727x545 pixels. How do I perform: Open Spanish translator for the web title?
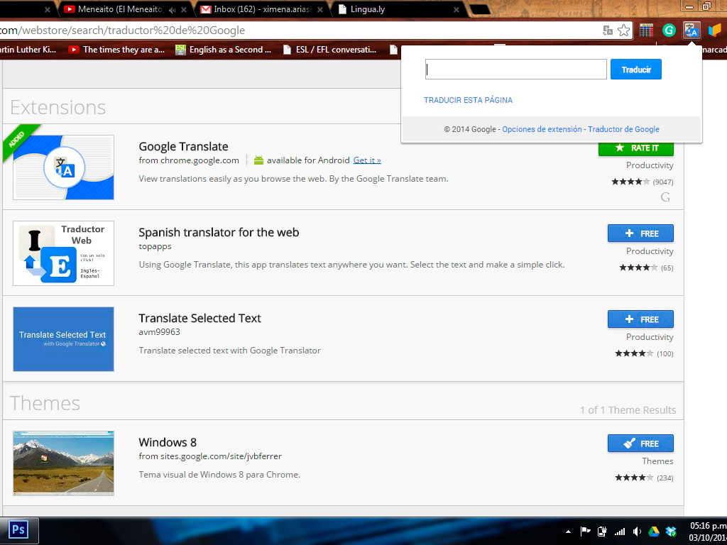click(219, 232)
